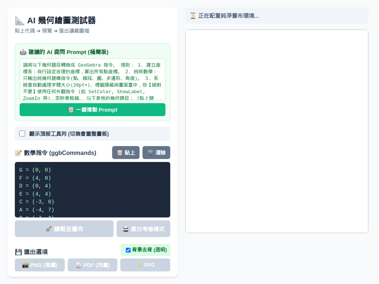Screen dimensions: 379x284
Task: Export as PDF (向量)
Action: (92, 265)
